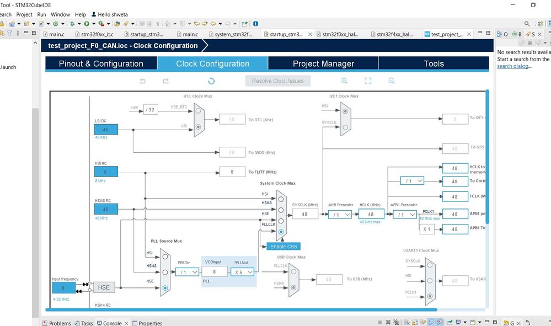551x326 pixels.
Task: Expand the Run button dropdown arrow
Action: click(93, 24)
